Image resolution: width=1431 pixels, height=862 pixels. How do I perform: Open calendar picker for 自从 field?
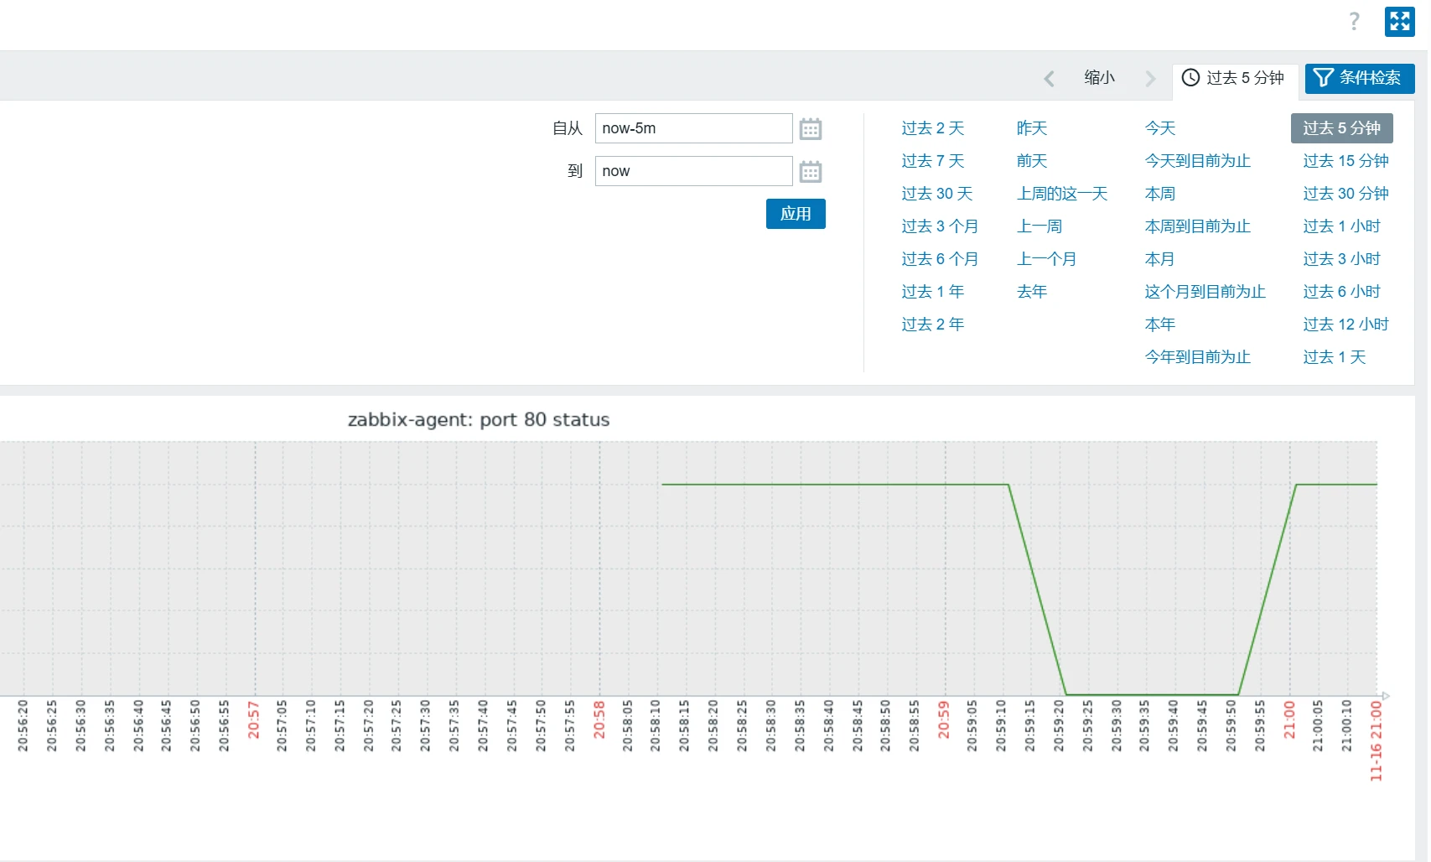pyautogui.click(x=810, y=129)
